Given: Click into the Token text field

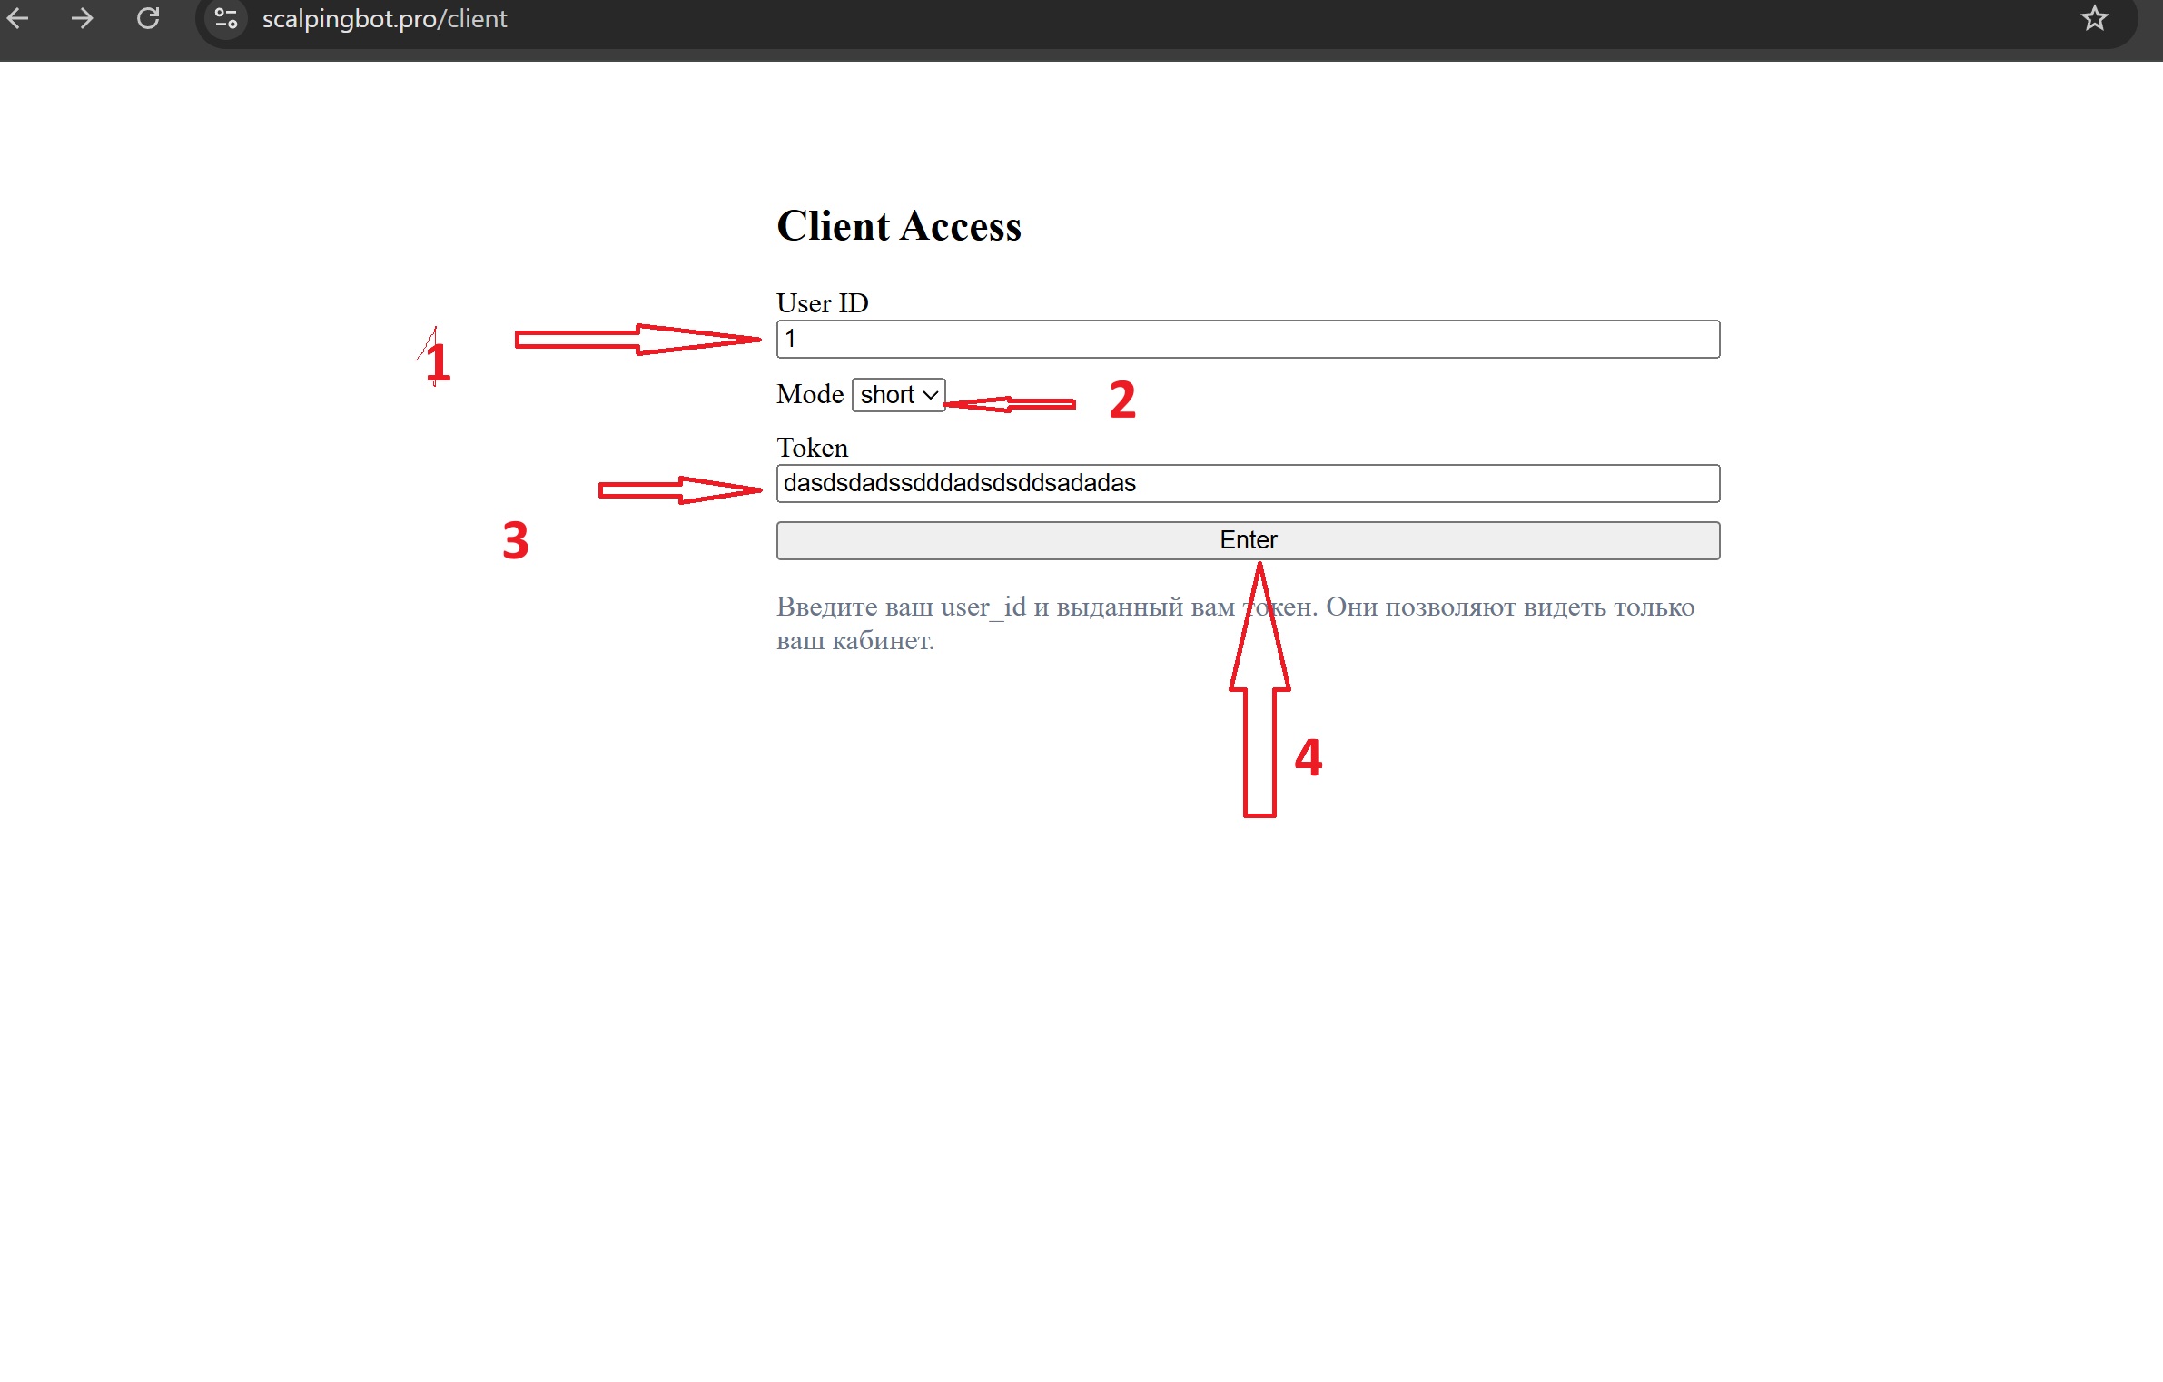Looking at the screenshot, I should click(1247, 483).
